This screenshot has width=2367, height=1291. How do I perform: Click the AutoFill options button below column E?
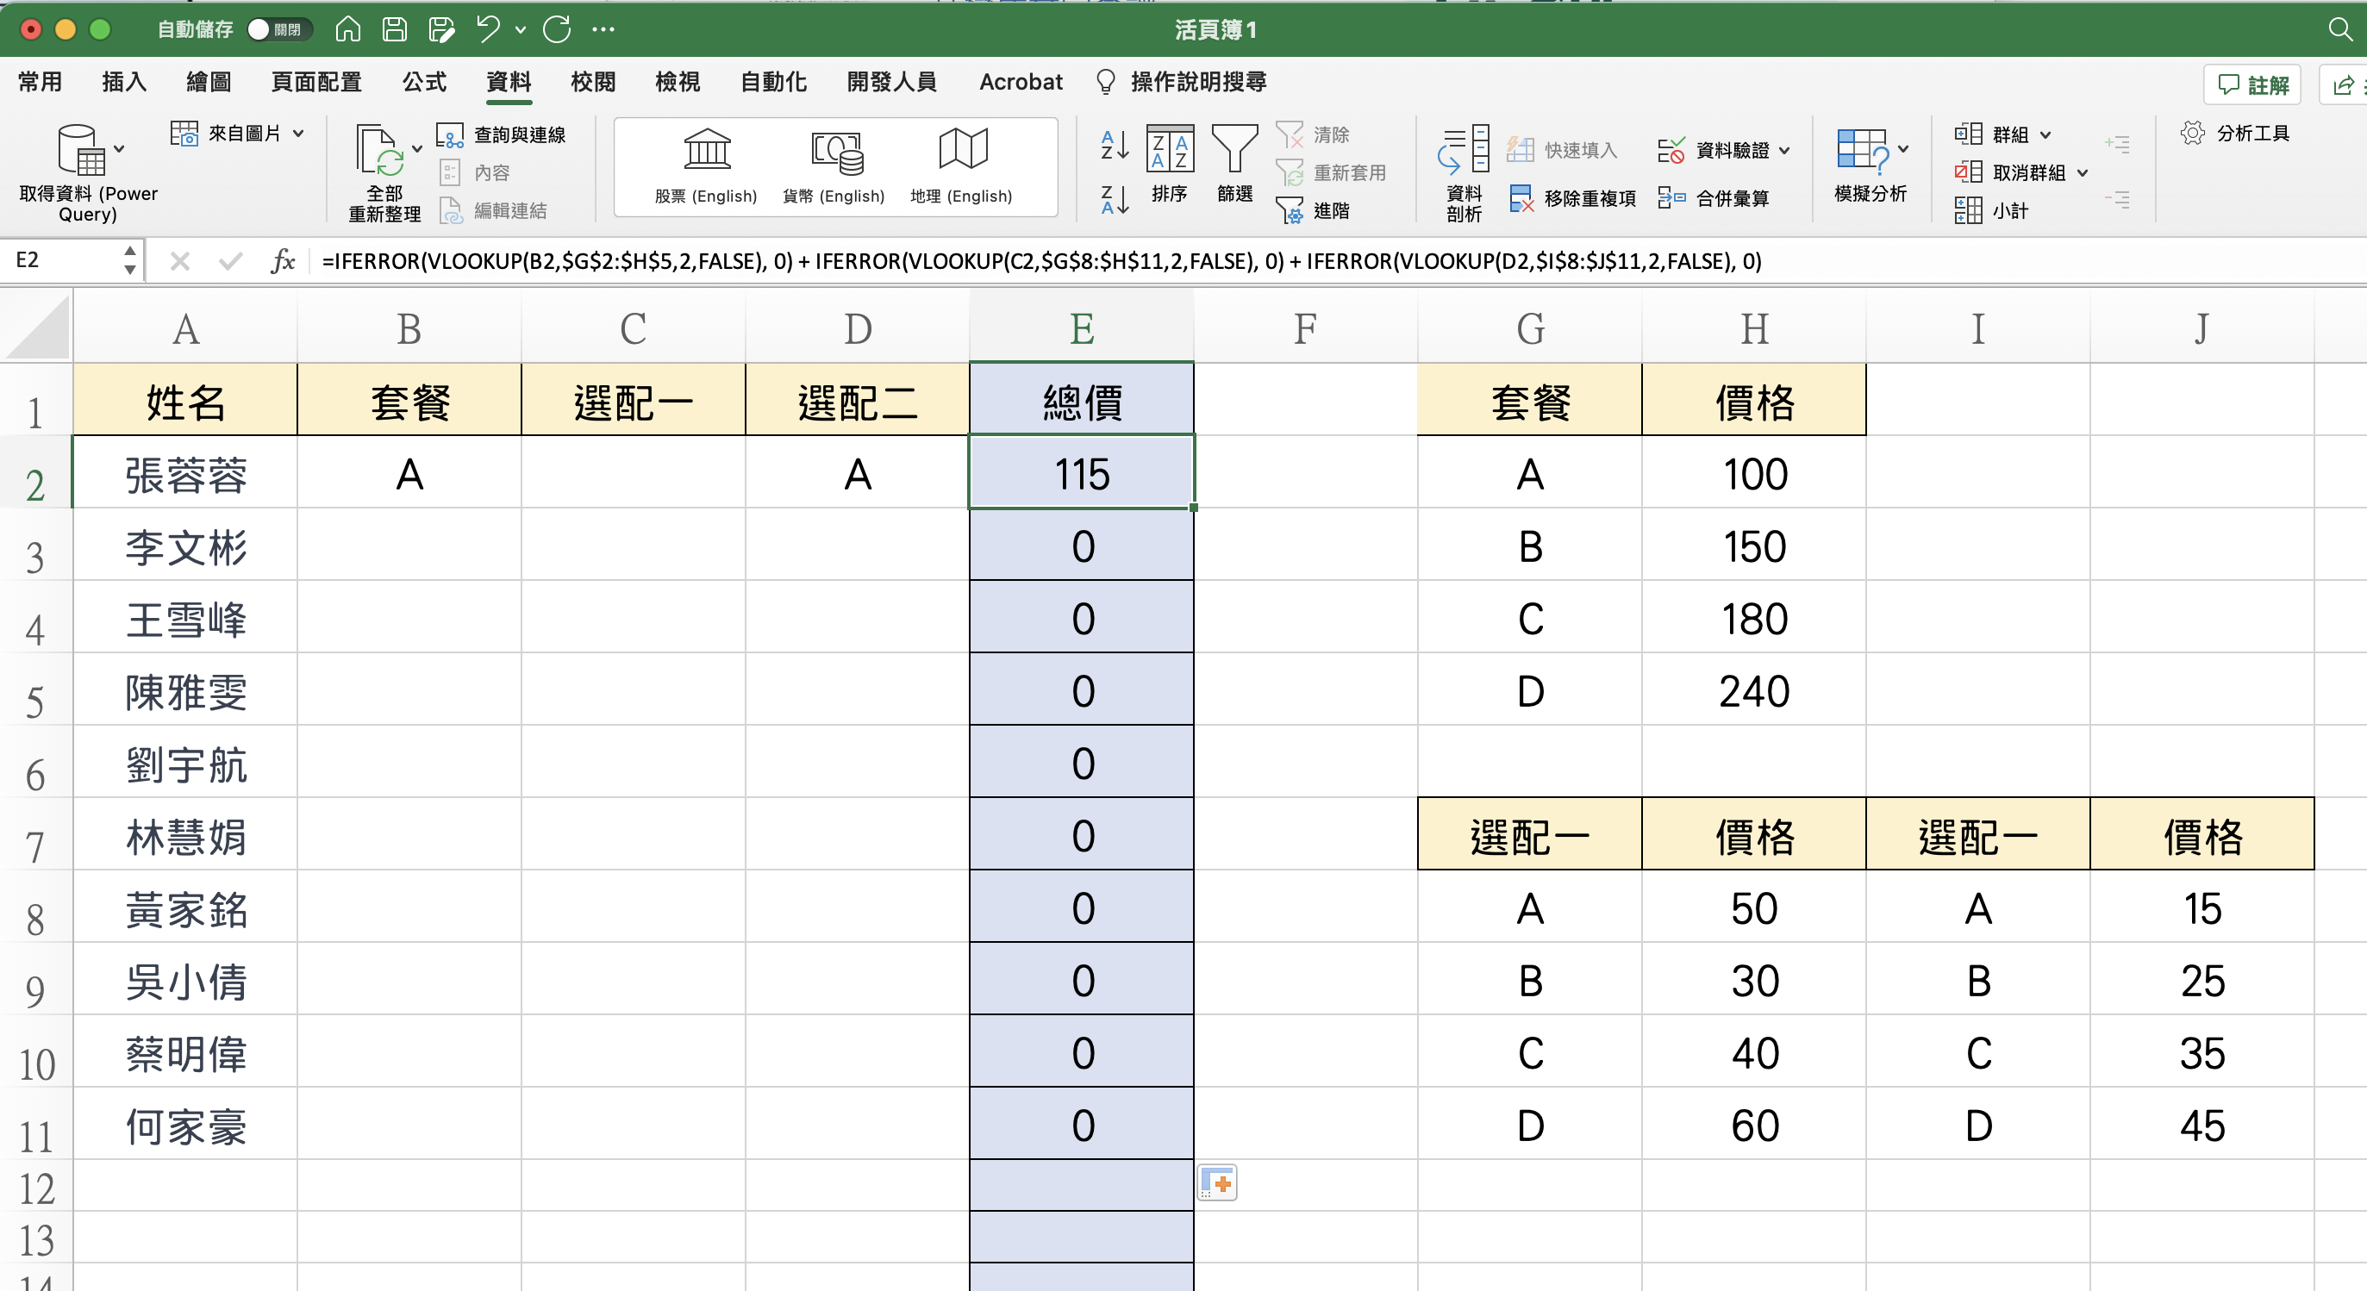1217,1183
